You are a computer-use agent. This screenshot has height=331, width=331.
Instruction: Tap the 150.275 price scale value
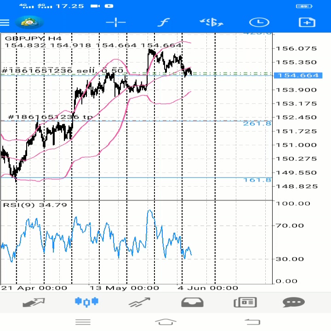297,159
